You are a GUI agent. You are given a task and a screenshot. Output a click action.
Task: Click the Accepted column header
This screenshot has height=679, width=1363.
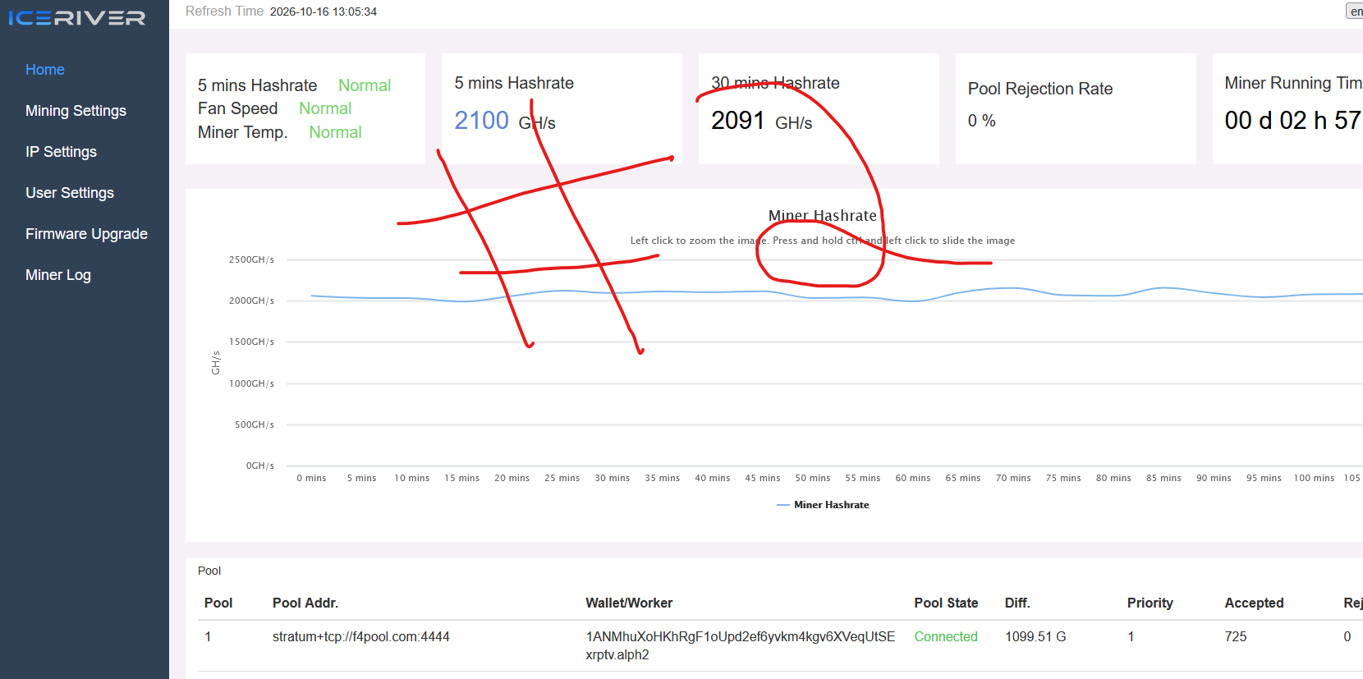(1254, 603)
